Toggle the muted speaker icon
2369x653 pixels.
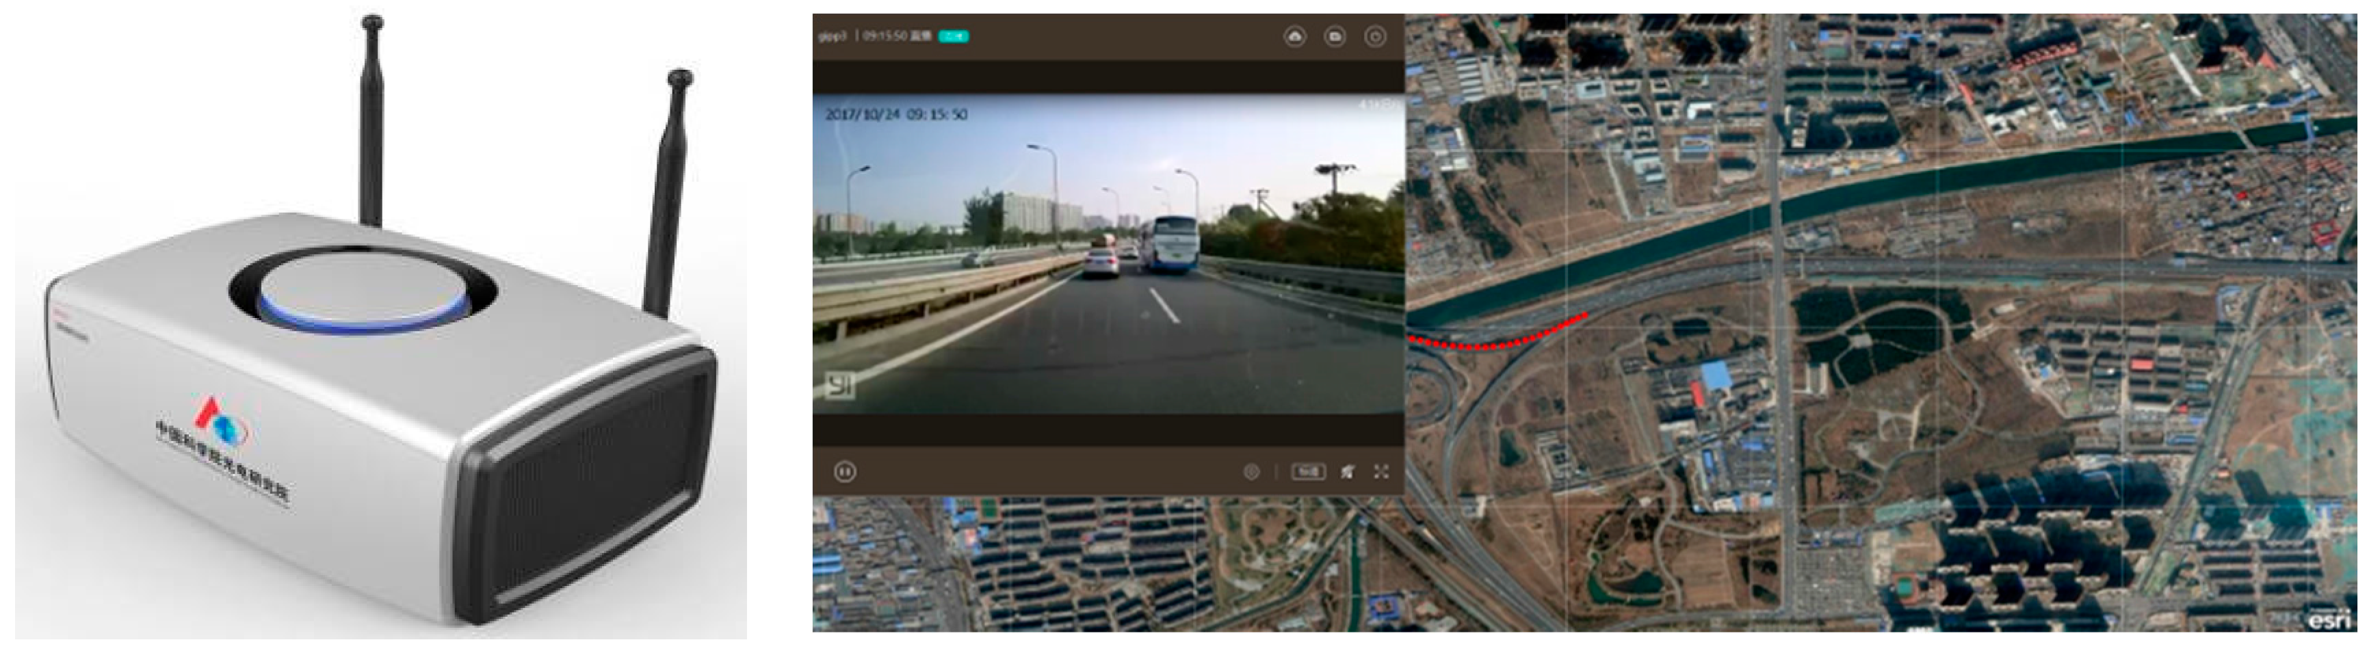1347,472
